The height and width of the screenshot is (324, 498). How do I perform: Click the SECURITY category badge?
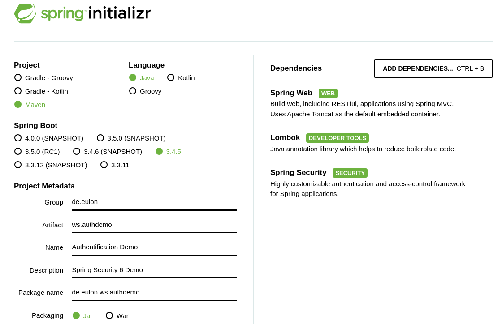click(x=350, y=173)
